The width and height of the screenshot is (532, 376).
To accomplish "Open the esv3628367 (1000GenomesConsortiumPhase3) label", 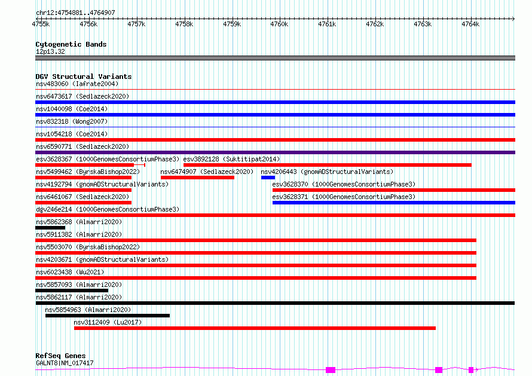I will coord(108,159).
